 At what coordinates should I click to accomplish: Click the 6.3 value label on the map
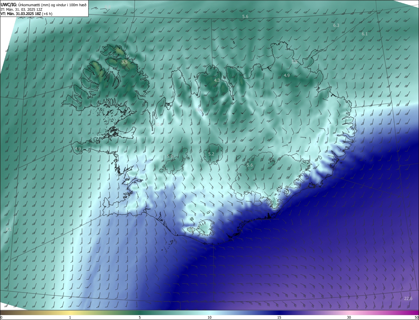336,25
